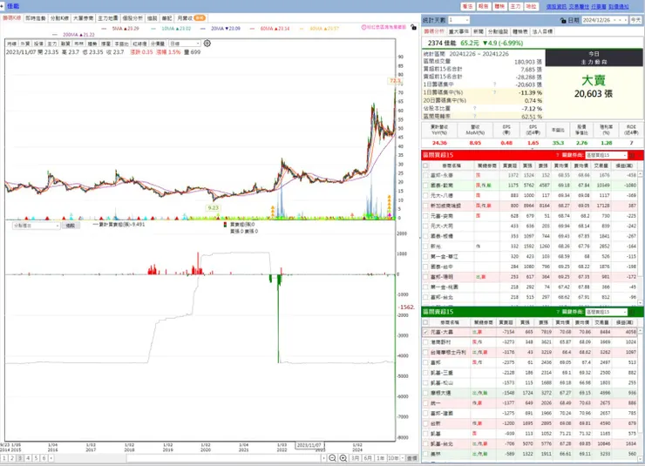This screenshot has height=466, width=645.
Task: Click the 5MA legend line marker
Action: [104, 29]
